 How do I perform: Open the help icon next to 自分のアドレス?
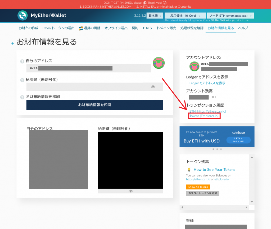(x=22, y=61)
